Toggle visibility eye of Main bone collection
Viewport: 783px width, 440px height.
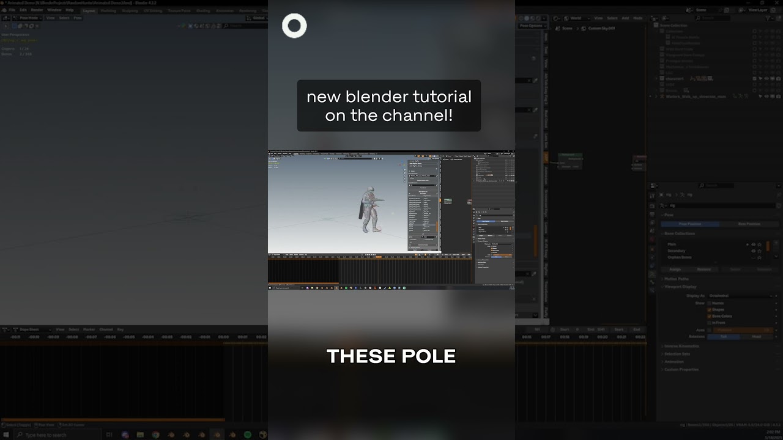pos(753,244)
